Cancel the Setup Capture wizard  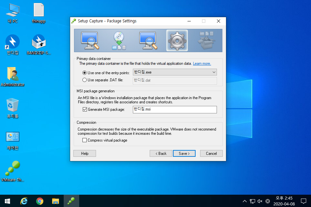click(x=211, y=153)
